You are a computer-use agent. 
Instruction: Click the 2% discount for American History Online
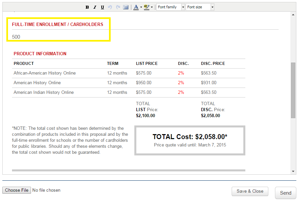(x=181, y=83)
